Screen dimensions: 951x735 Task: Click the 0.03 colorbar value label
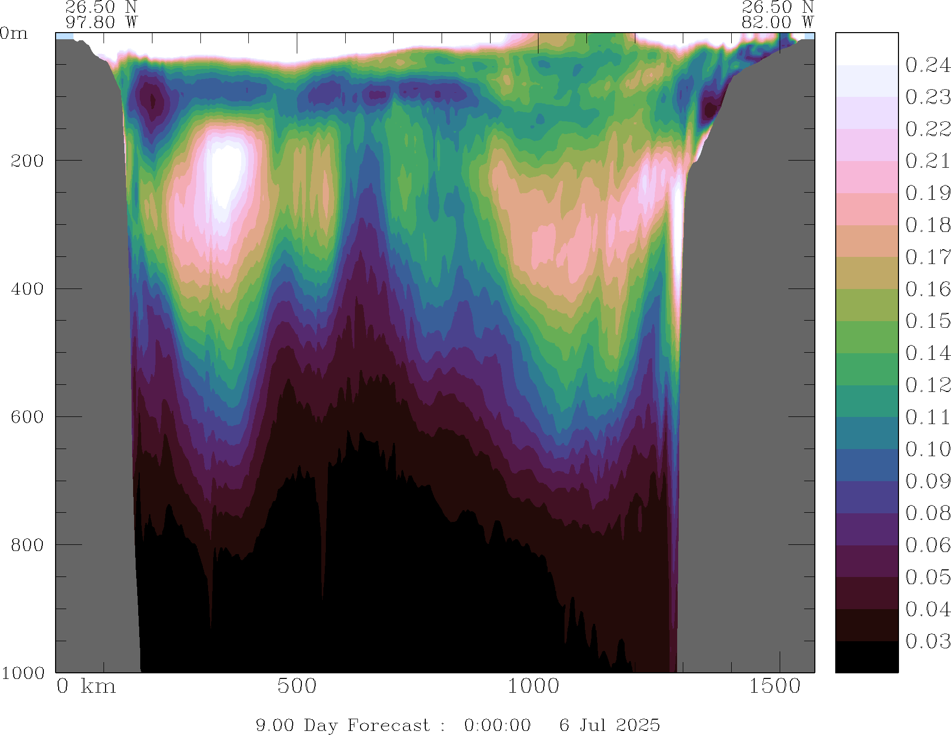coord(928,641)
